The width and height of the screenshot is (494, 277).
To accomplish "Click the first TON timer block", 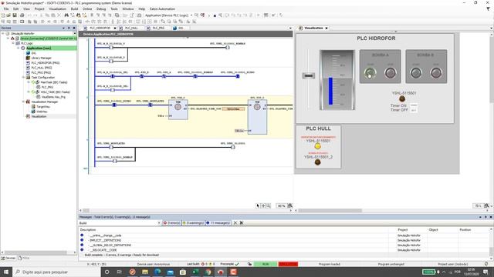I will [178, 109].
